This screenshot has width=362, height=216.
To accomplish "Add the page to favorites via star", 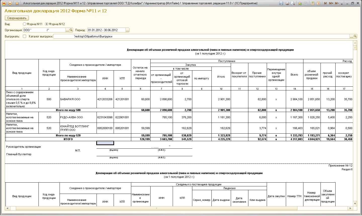I will pyautogui.click(x=17, y=3).
